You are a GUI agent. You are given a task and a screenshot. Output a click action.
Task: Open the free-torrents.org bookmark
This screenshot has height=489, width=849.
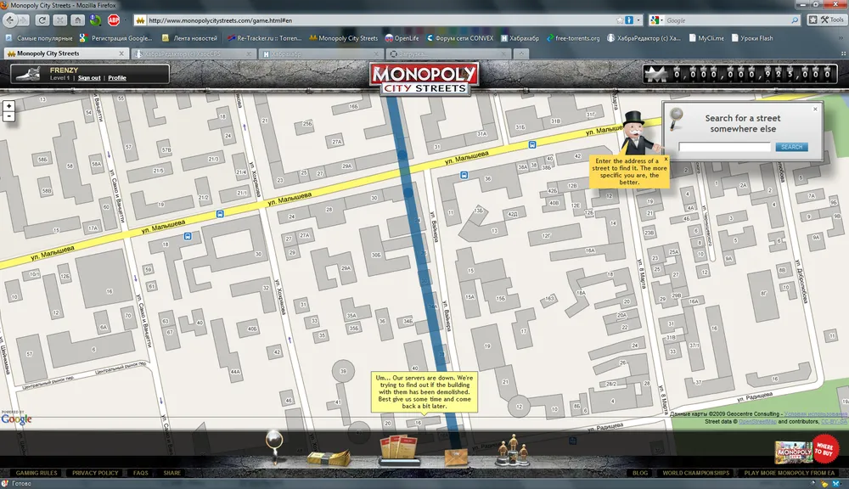tap(573, 38)
